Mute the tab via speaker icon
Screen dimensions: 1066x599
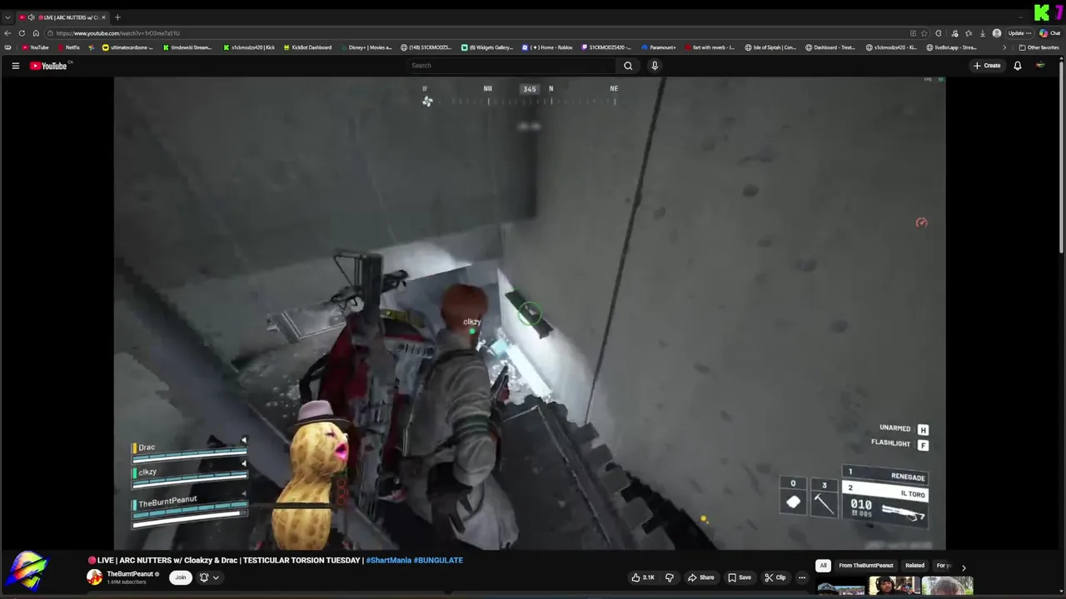tap(31, 17)
